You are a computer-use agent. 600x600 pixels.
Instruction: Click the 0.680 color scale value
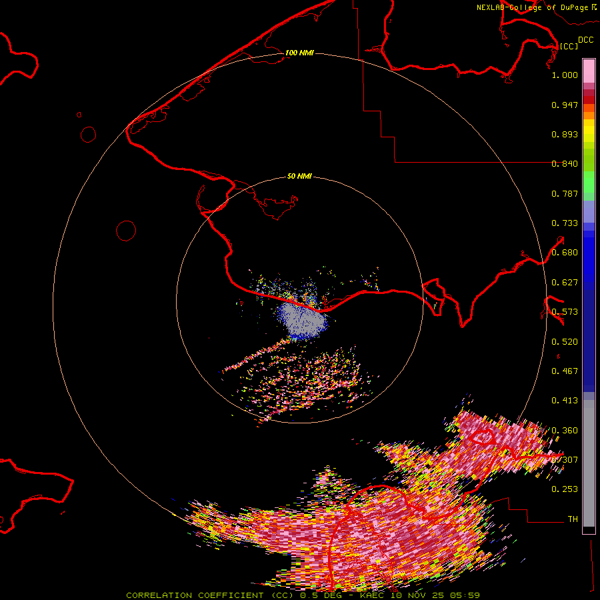[x=565, y=253]
